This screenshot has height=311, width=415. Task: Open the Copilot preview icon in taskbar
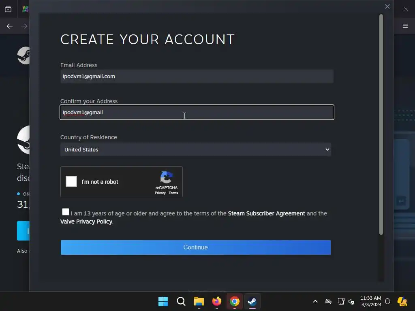[402, 301]
